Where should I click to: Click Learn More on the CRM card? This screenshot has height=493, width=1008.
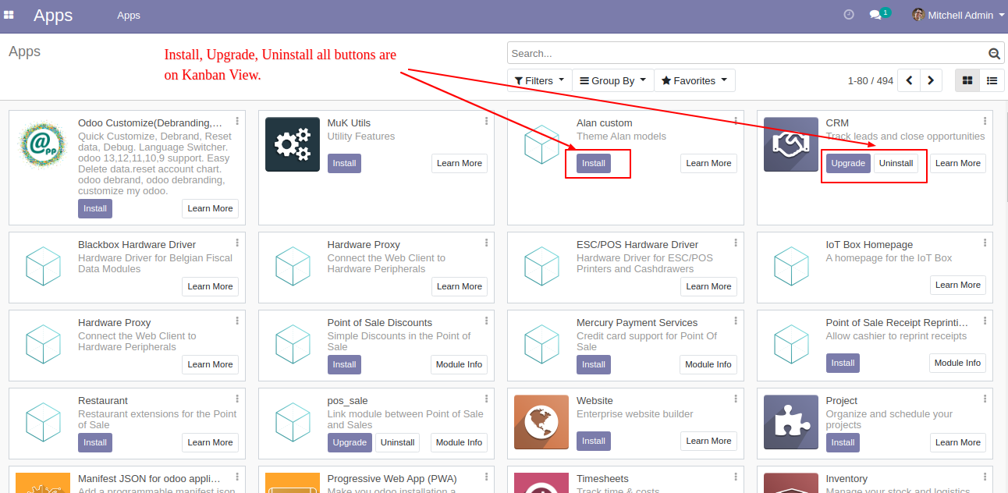(958, 163)
